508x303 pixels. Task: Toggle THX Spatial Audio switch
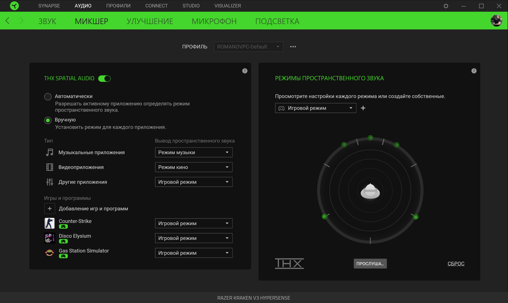click(x=105, y=78)
